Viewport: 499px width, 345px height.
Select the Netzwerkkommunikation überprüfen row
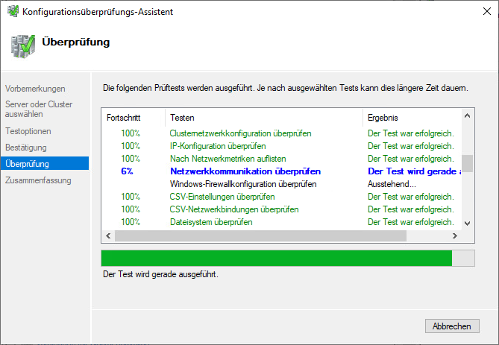coord(245,171)
